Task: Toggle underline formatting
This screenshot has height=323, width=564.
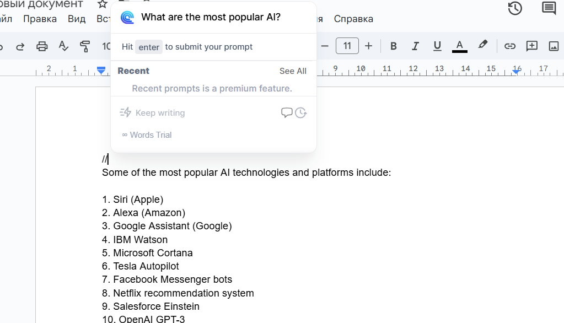Action: pos(437,46)
